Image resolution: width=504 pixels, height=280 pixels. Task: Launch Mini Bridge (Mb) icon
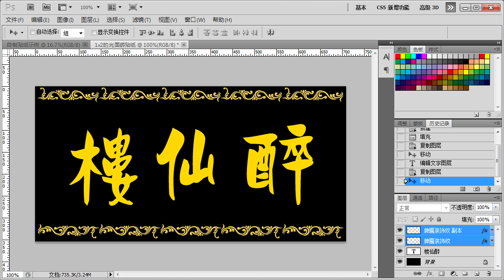[x=46, y=7]
